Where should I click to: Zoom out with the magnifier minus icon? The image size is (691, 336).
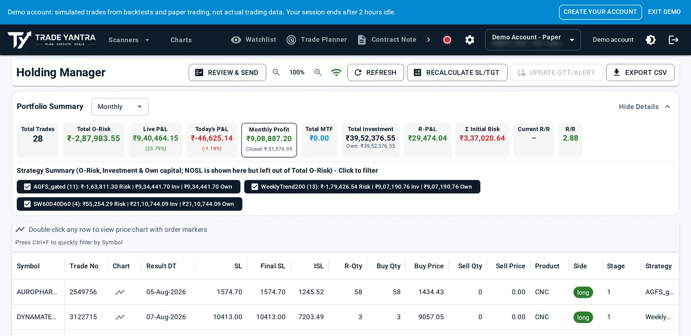pos(276,73)
